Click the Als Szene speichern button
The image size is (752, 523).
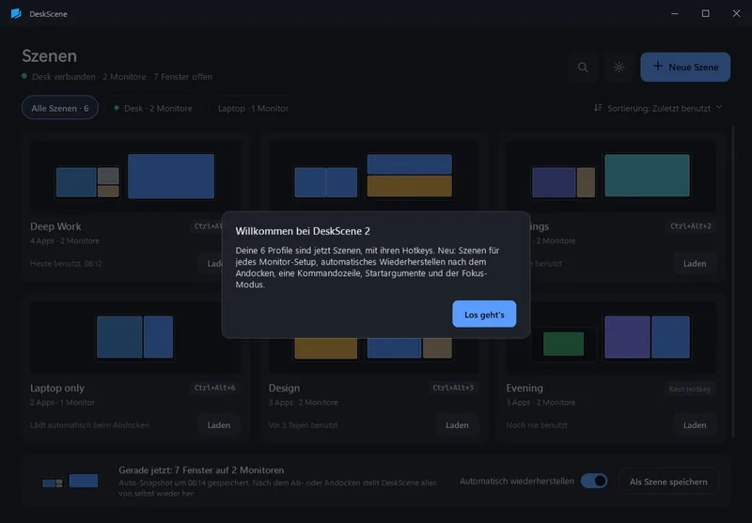[x=668, y=482]
